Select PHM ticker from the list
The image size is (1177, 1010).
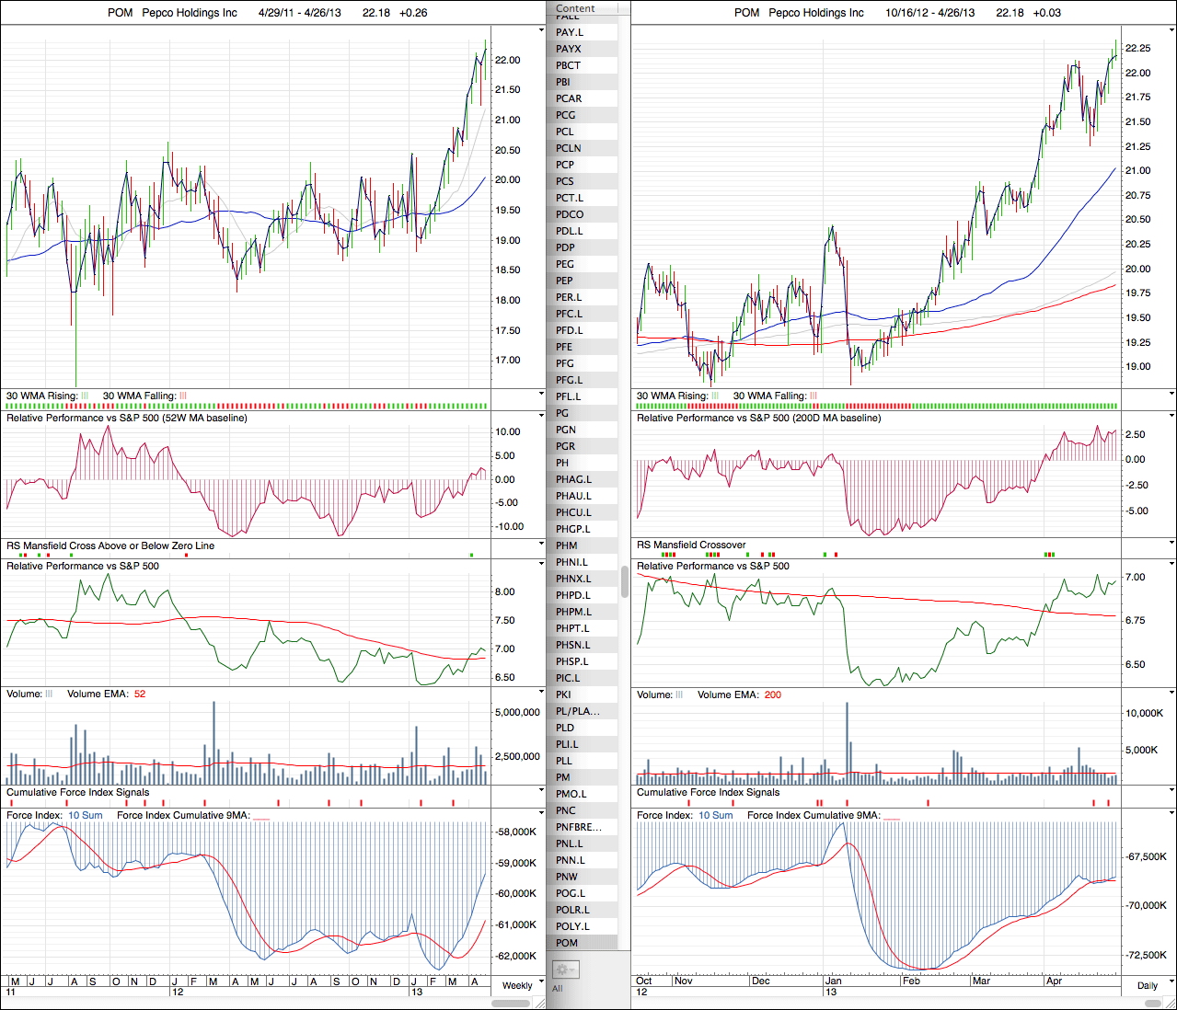click(567, 545)
